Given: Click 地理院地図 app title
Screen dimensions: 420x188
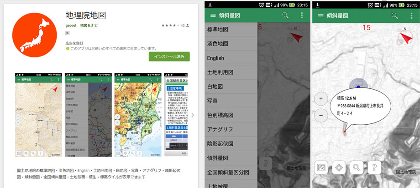Looking at the screenshot, I should [86, 15].
